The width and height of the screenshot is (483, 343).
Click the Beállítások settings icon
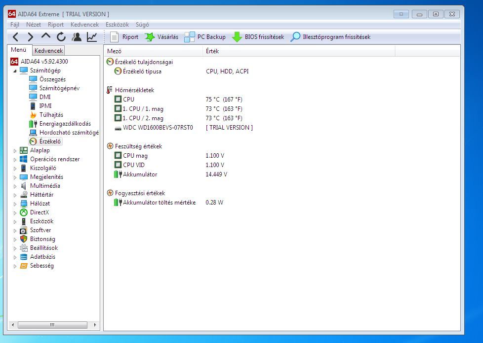(x=24, y=248)
